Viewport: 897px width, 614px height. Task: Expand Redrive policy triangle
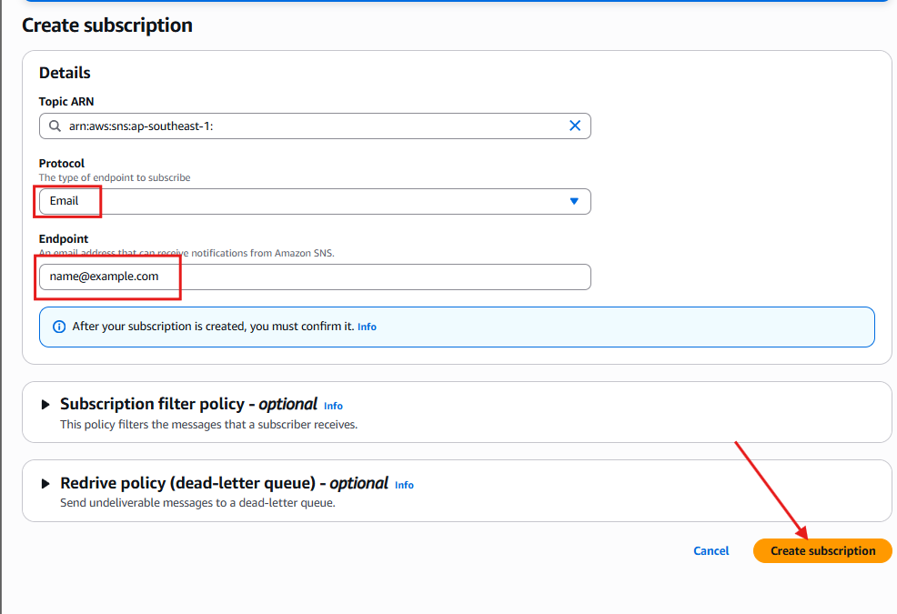(45, 484)
